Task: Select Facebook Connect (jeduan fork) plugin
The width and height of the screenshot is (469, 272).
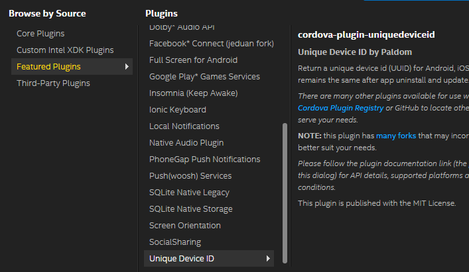Action: coord(212,44)
